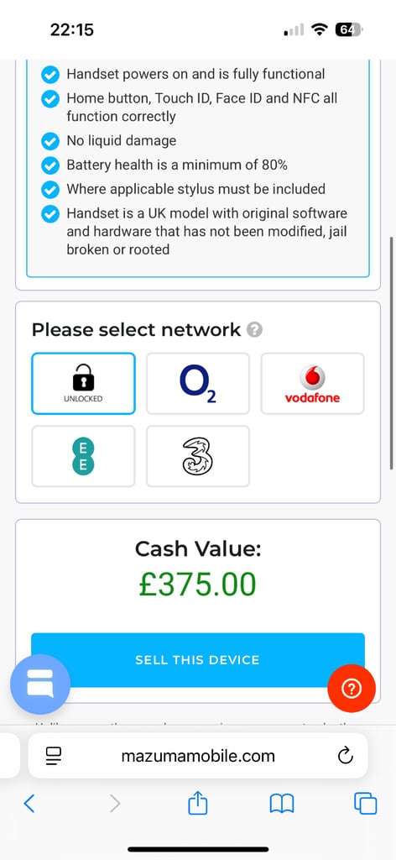Screen dimensions: 396x860
Task: Tap the Safari forward arrow
Action: pyautogui.click(x=114, y=804)
